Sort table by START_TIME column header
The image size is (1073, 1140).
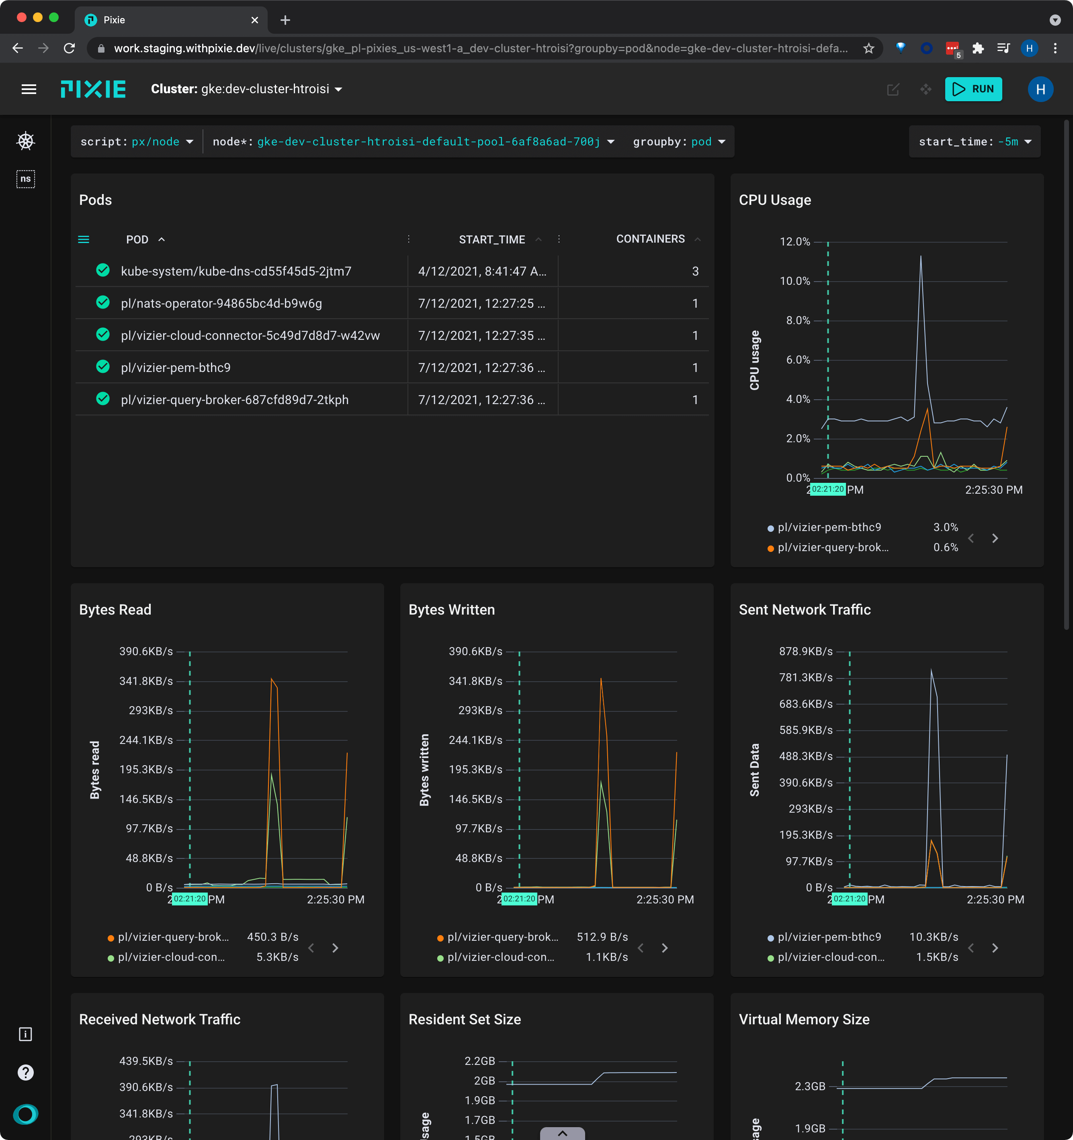click(x=492, y=240)
